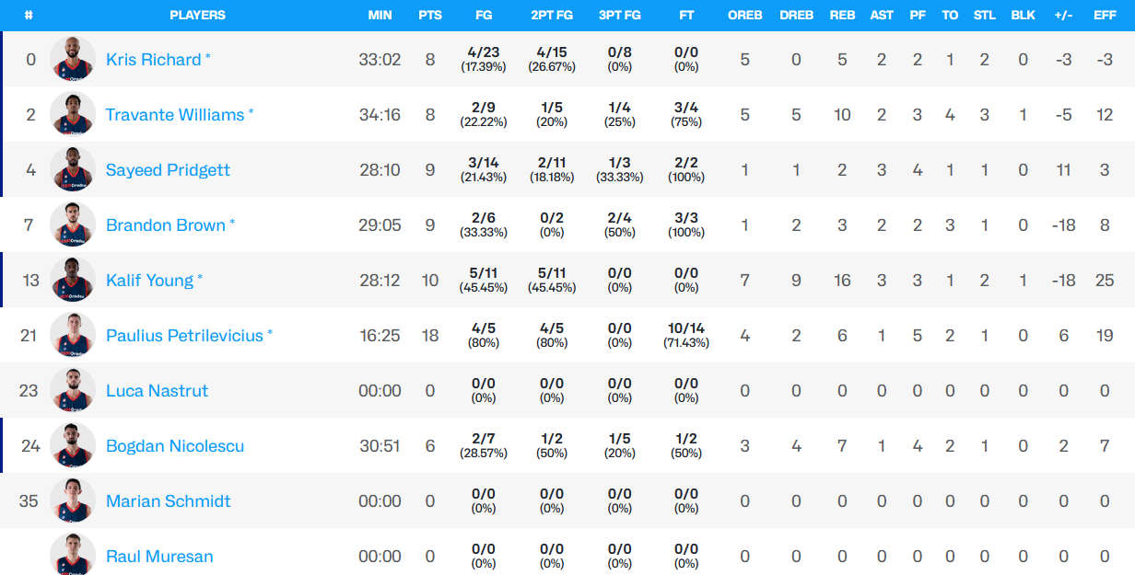Open Kalif Young's name link

pos(149,281)
